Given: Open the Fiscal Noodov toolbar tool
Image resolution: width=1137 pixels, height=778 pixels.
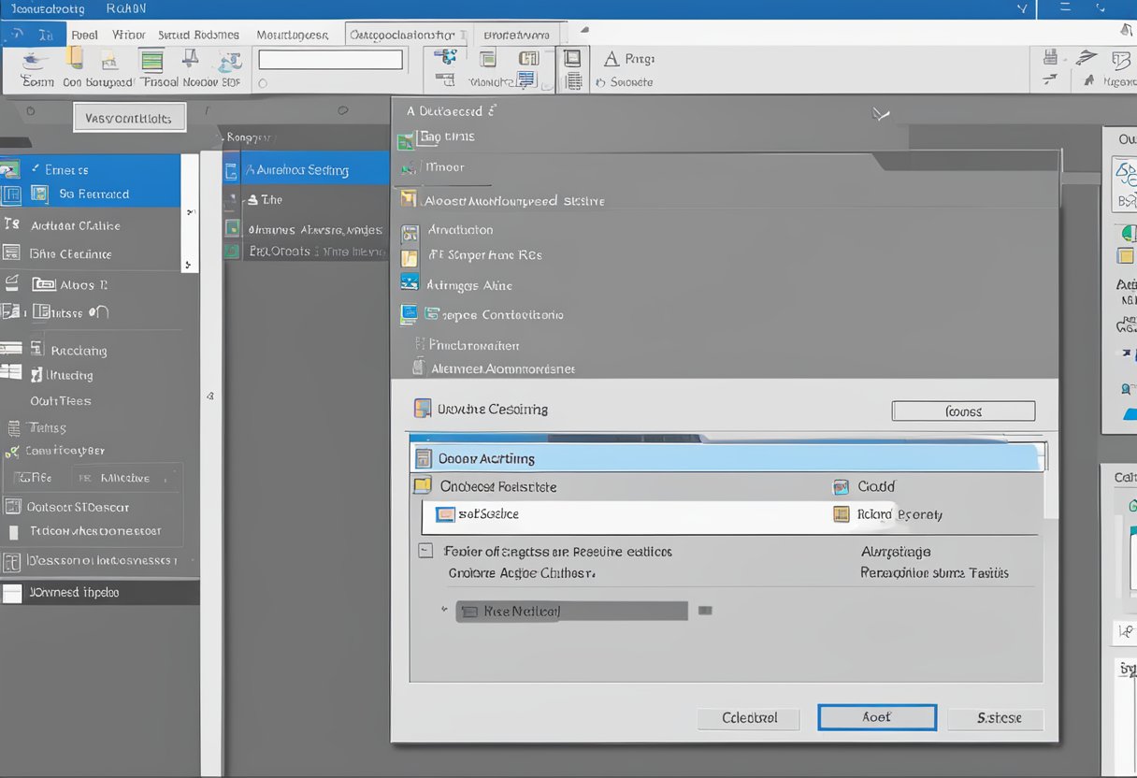Looking at the screenshot, I should (x=150, y=65).
